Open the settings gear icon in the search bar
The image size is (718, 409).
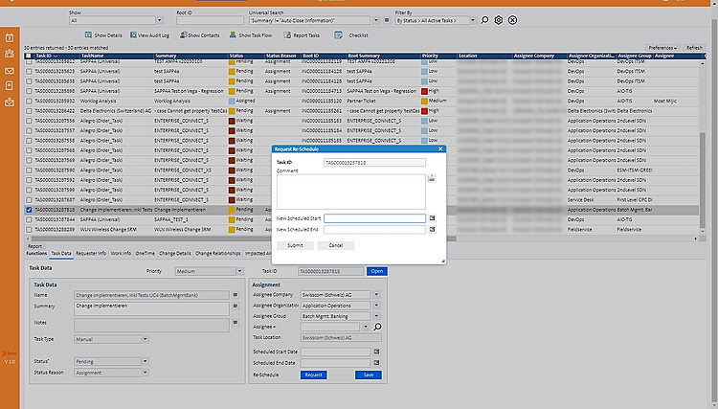[x=498, y=19]
